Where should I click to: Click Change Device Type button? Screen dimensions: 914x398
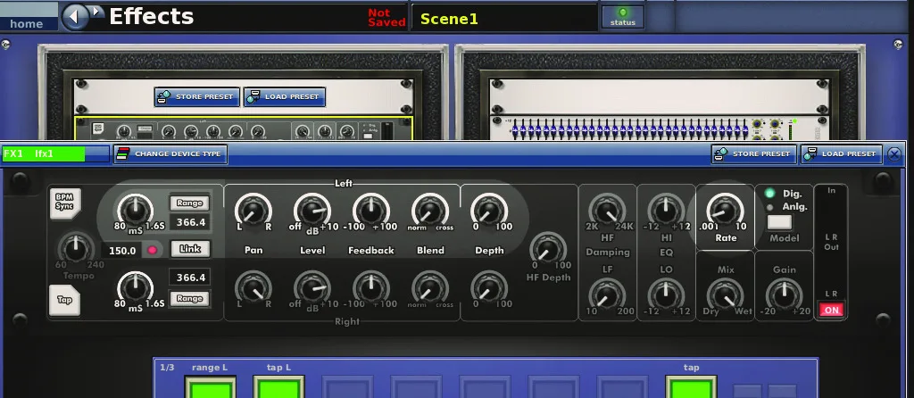click(170, 153)
